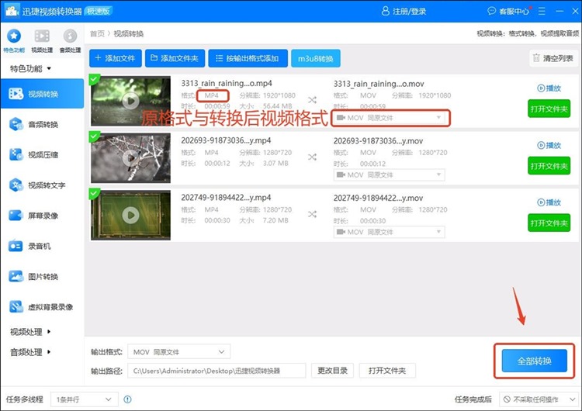Open MOV format dropdown for 202693-91873036

pos(390,174)
